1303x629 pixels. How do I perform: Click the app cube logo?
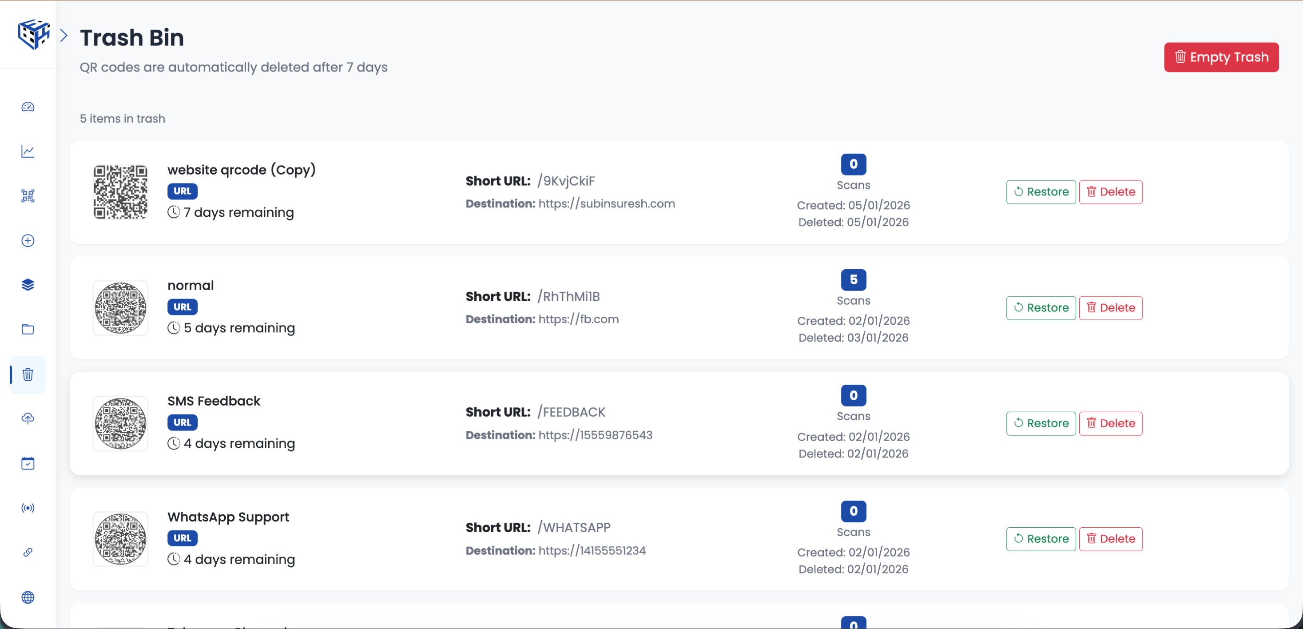[33, 34]
